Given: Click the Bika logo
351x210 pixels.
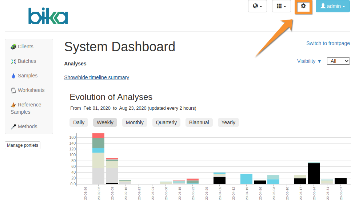Looking at the screenshot, I should [x=48, y=16].
